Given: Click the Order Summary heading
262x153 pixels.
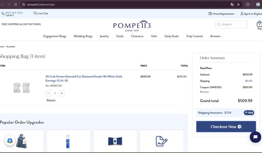Looking at the screenshot, I should pos(212,58).
